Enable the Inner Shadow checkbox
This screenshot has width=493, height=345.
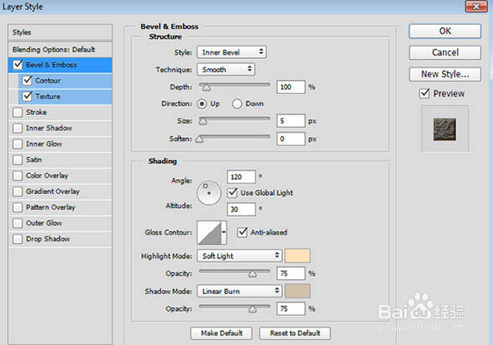pyautogui.click(x=18, y=128)
